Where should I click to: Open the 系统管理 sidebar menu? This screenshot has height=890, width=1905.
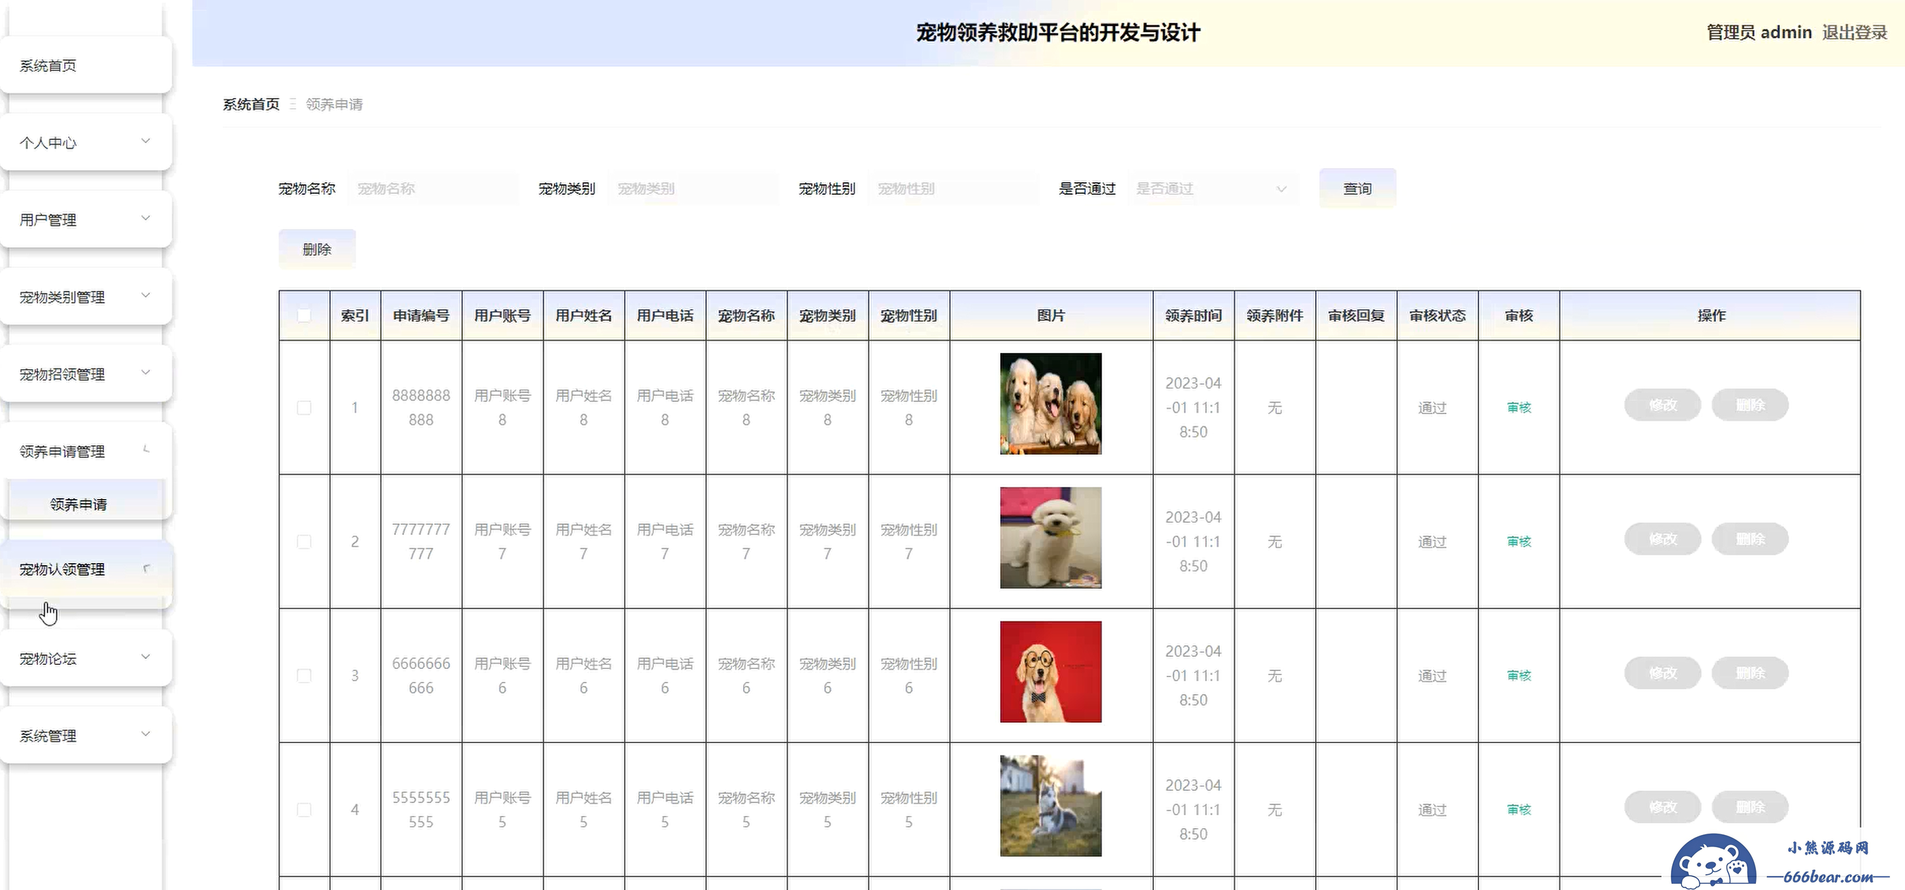(86, 736)
